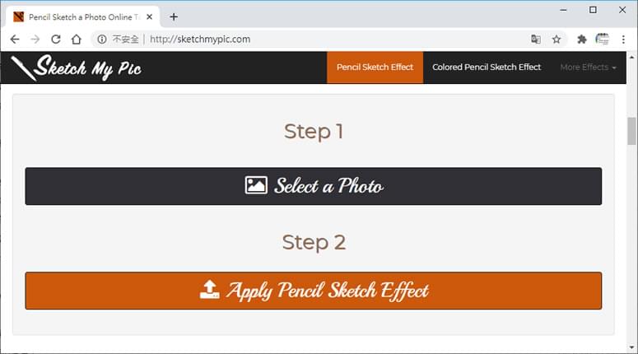
Task: Expand the More Effects dropdown
Action: [588, 68]
